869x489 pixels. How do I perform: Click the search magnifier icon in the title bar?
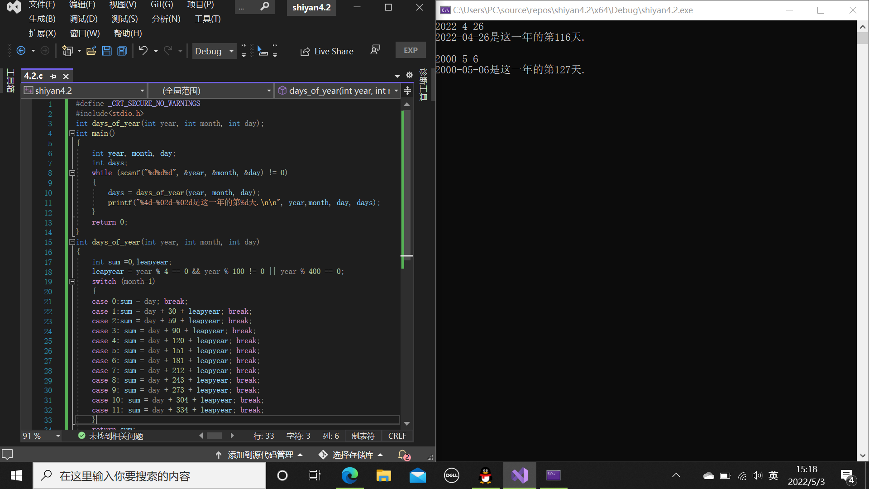[x=265, y=7]
